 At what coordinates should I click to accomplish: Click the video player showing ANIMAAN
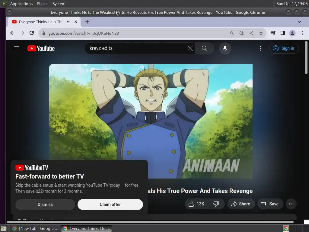coord(151,121)
